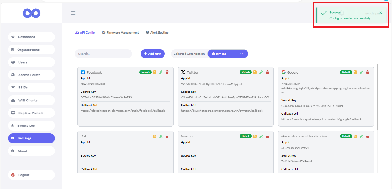The image size is (392, 189).
Task: Click the hamburger menu icon
Action: click(73, 13)
